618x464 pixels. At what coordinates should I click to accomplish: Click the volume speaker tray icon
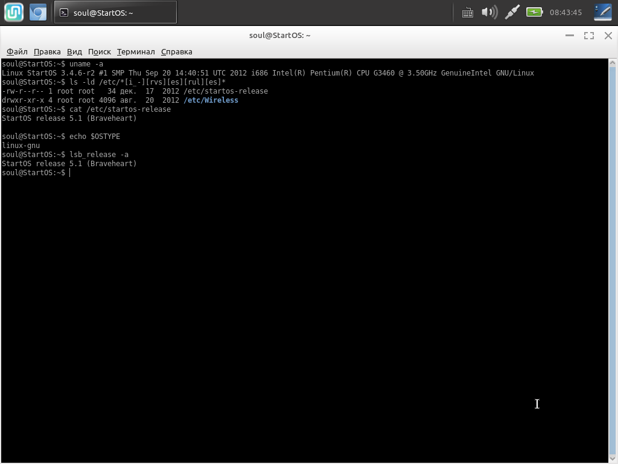[x=489, y=12]
